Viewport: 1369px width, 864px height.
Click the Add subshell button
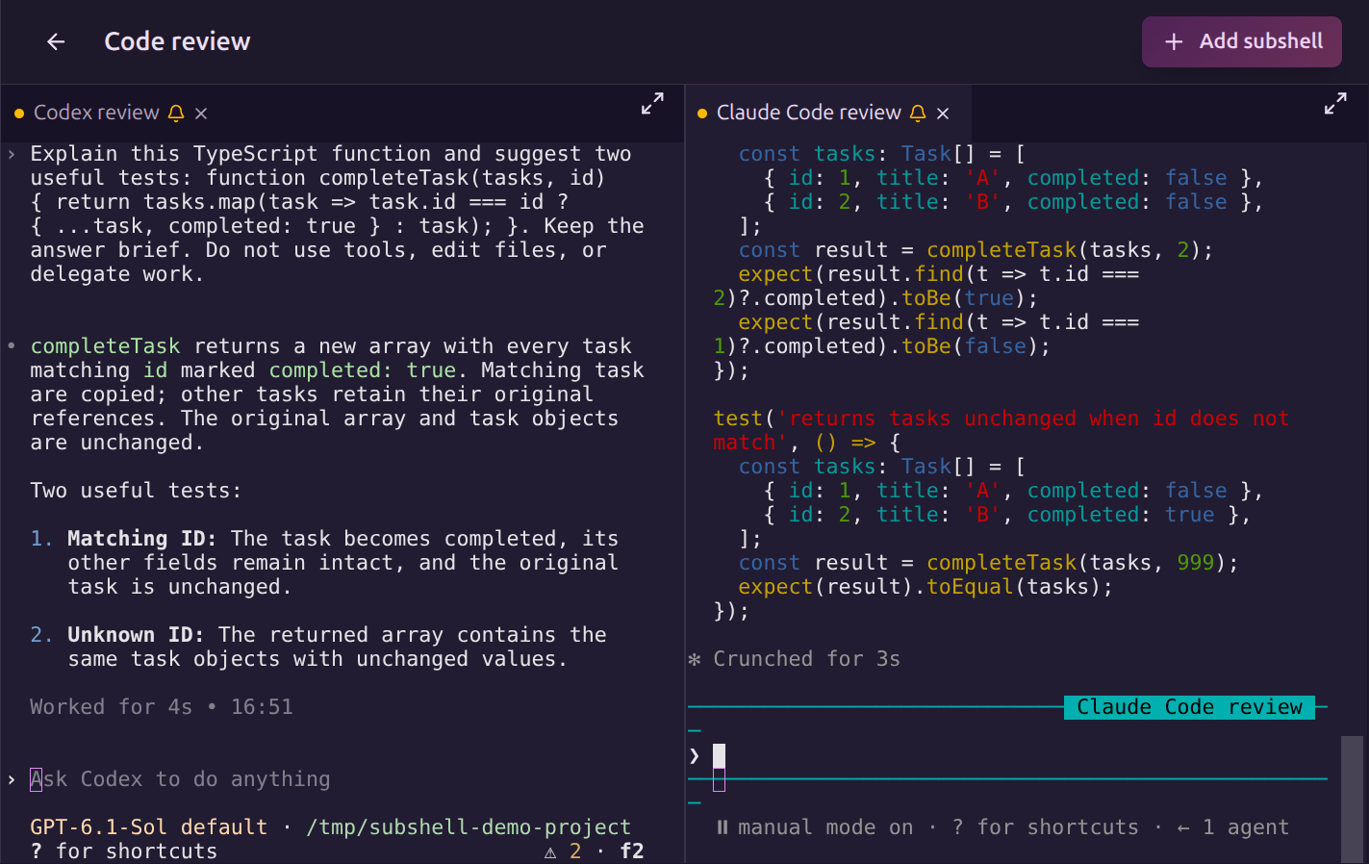(x=1241, y=41)
